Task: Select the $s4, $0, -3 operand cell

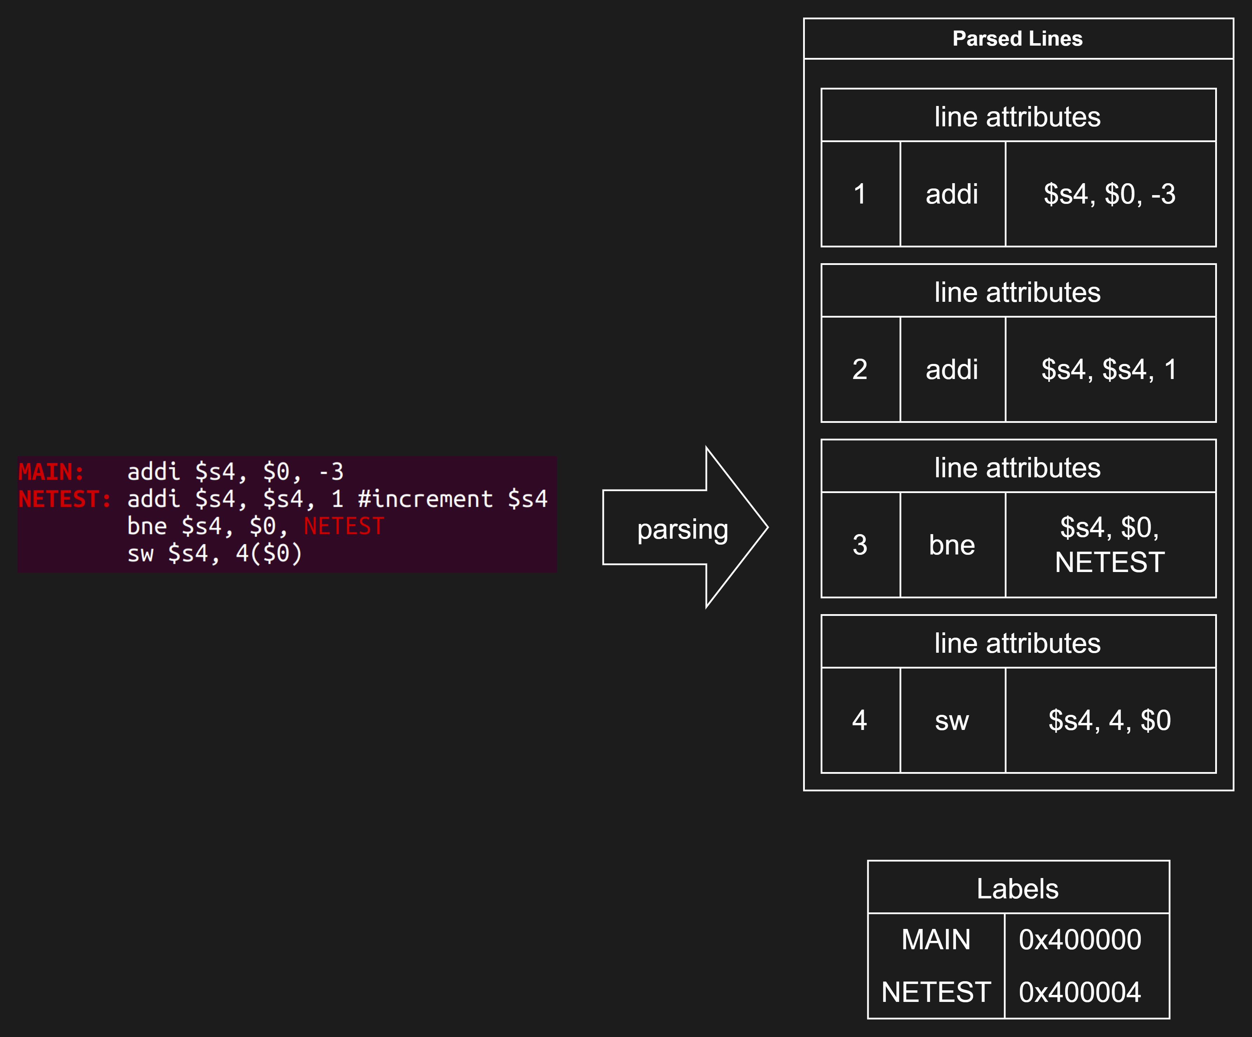Action: (1110, 194)
